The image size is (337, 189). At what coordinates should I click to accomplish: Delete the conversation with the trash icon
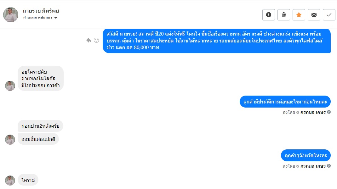(x=284, y=15)
